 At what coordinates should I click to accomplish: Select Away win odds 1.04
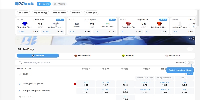tap(125, 91)
